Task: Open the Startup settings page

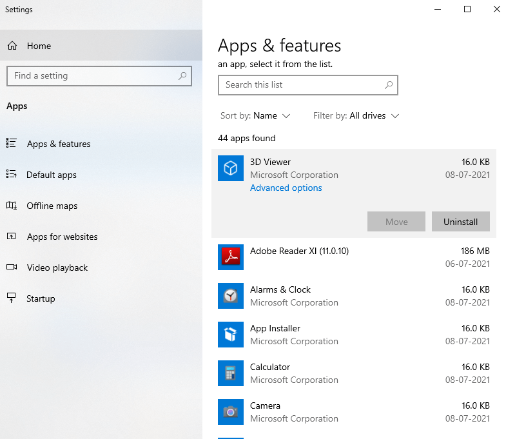Action: coord(101,298)
